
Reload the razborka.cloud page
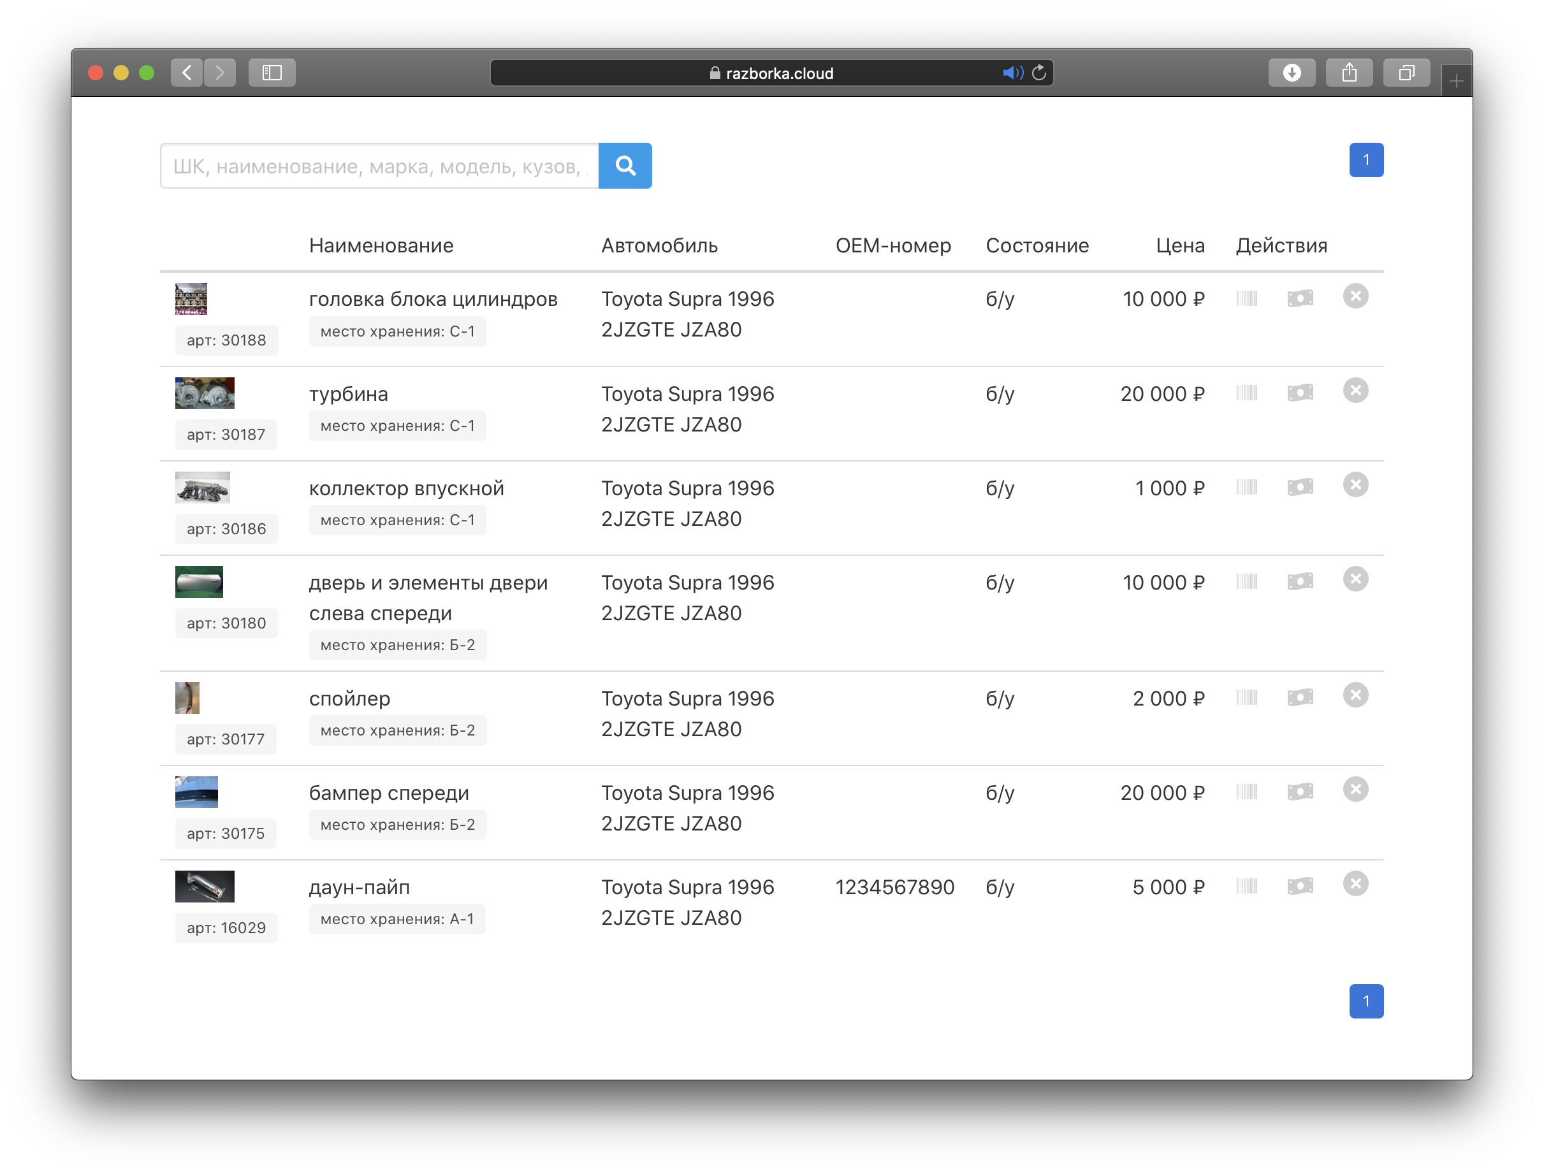[x=1039, y=73]
